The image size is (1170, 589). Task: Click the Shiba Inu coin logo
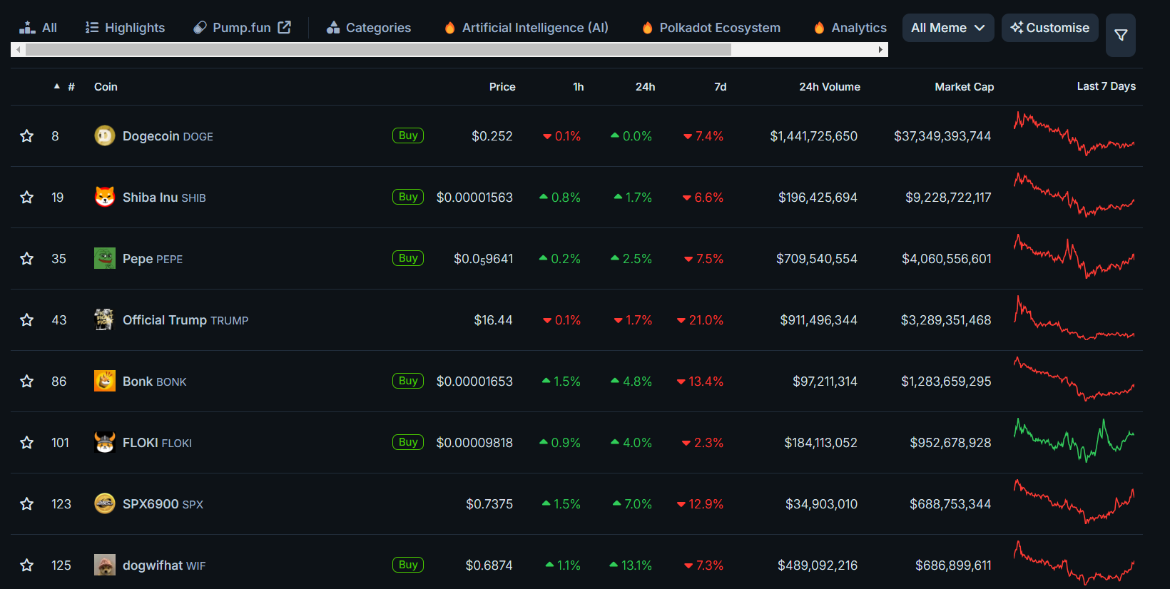coord(105,197)
